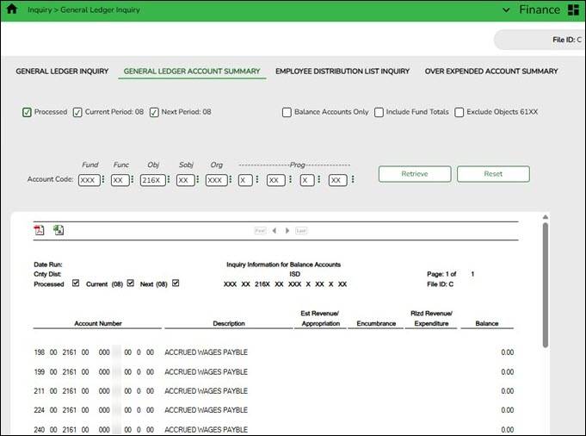Select account row starting with 211
Screen dimensions: 586x436
[274, 391]
